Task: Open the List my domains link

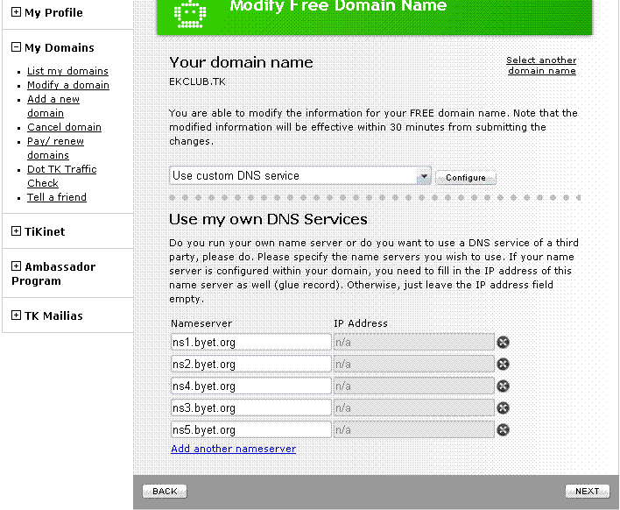Action: tap(67, 71)
